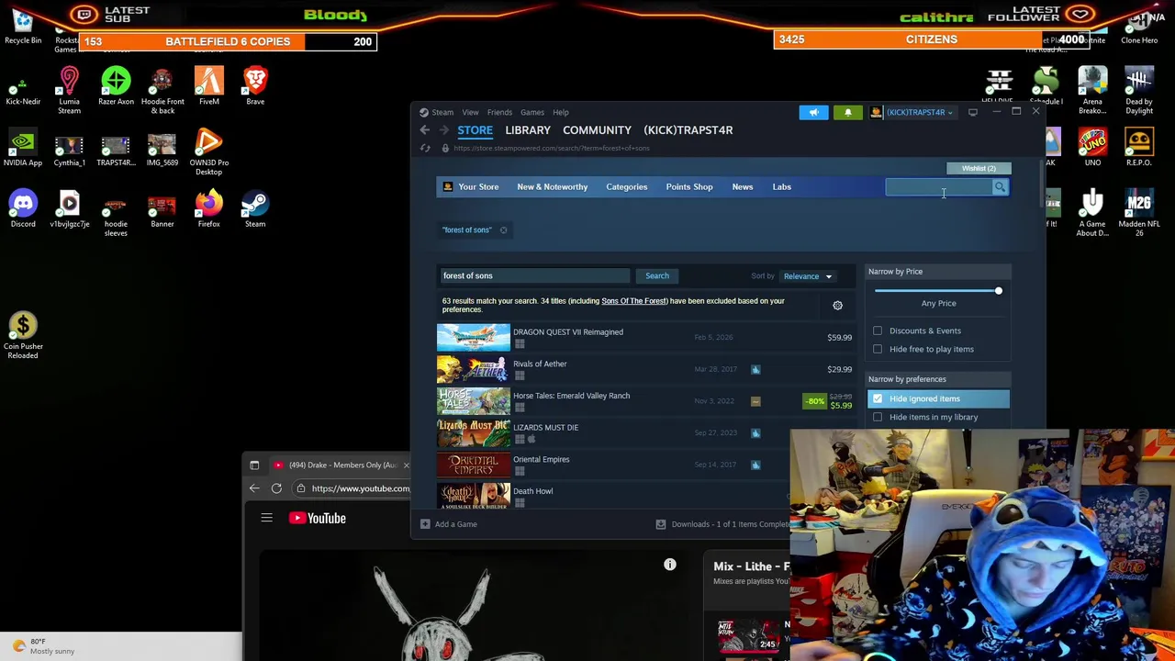Open Madden NFL 26 desktop shortcut
The width and height of the screenshot is (1175, 661).
click(x=1139, y=213)
